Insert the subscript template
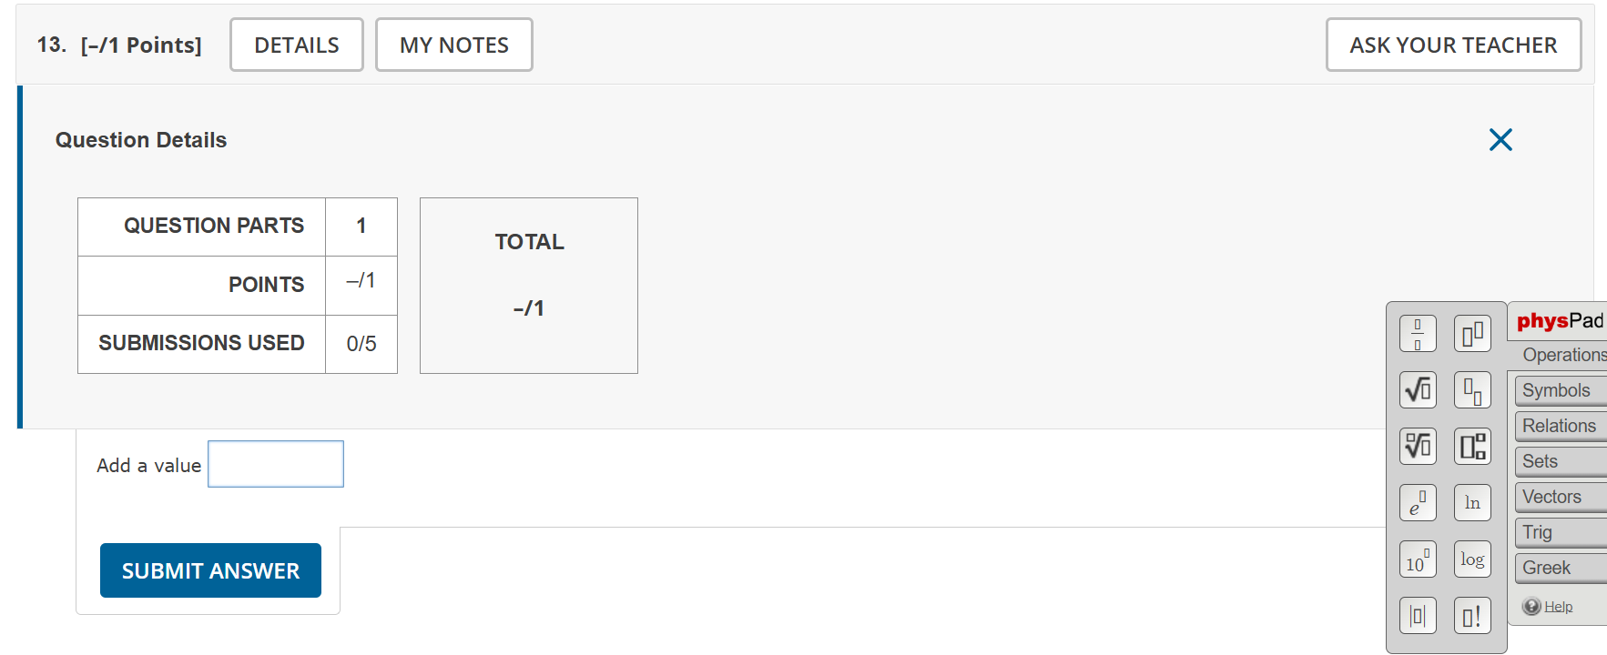Image resolution: width=1607 pixels, height=655 pixels. (x=1472, y=390)
